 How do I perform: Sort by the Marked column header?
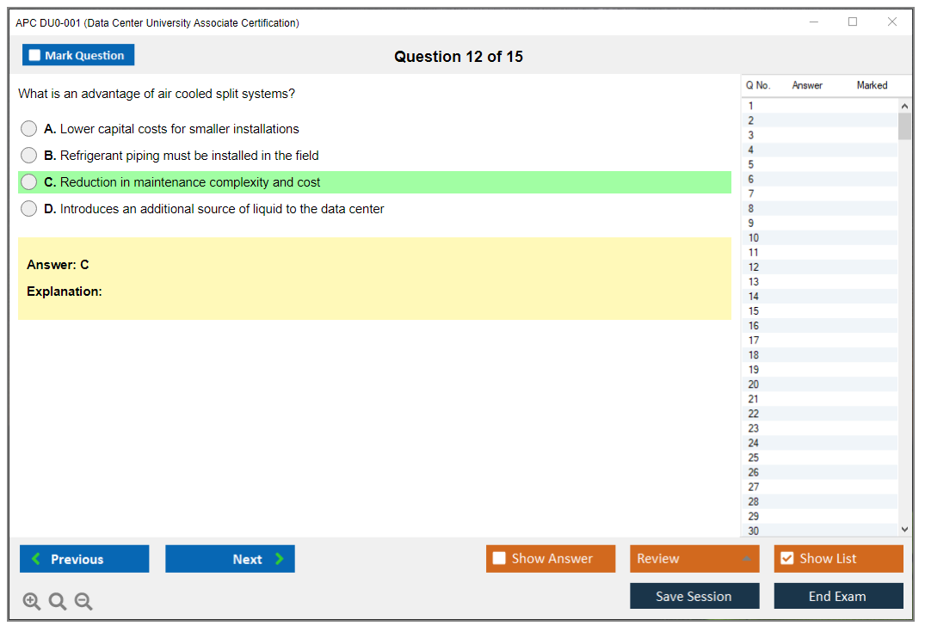click(872, 85)
